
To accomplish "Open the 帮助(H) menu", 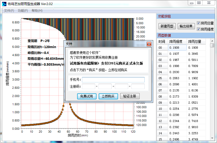I will click(x=37, y=11).
